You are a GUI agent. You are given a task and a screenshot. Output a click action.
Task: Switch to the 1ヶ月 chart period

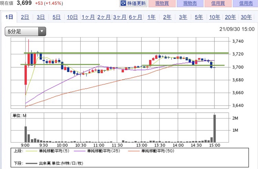pos(88,17)
